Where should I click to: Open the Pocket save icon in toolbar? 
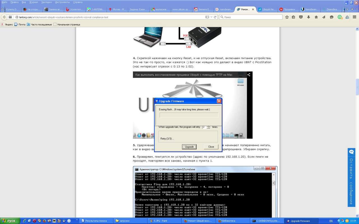pyautogui.click(x=301, y=17)
